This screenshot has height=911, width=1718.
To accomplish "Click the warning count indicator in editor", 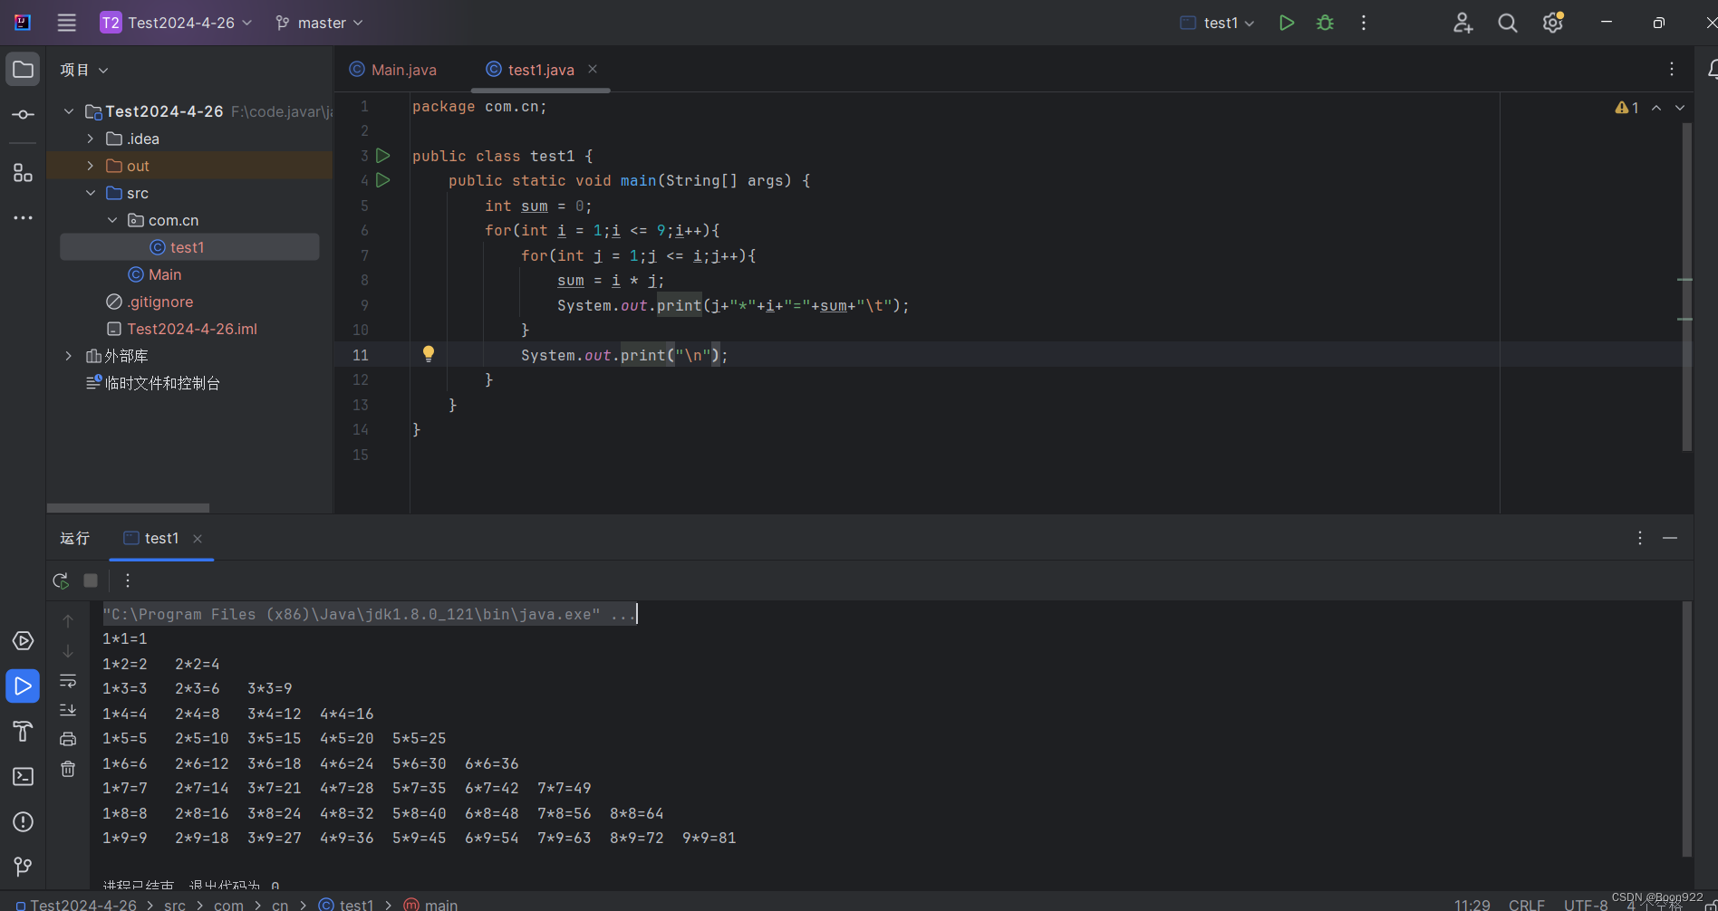I will click(x=1626, y=108).
